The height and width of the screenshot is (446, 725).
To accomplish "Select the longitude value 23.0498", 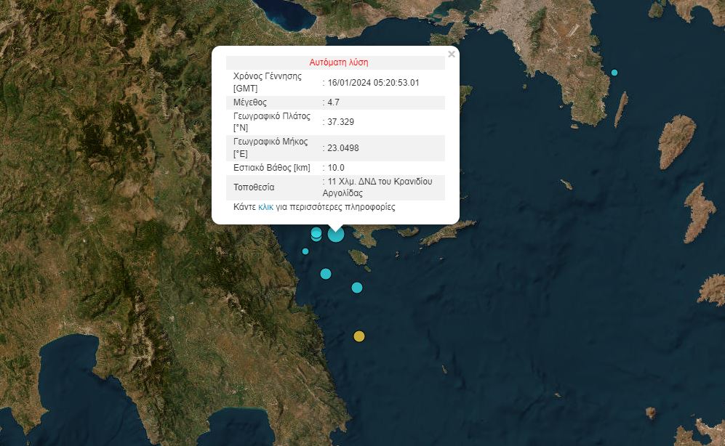I will pyautogui.click(x=345, y=148).
